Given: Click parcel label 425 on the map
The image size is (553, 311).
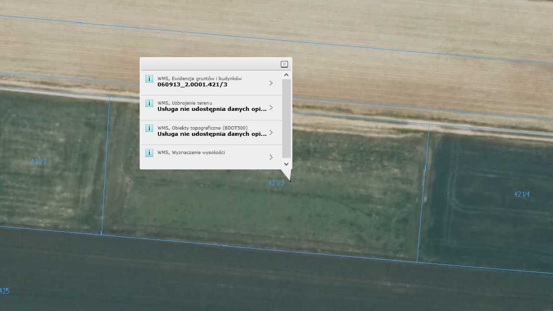Looking at the screenshot, I should [5, 291].
